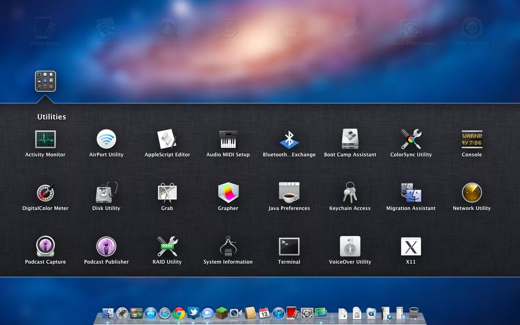Open Photo Booth in the Dock
Image resolution: width=520 pixels, height=325 pixels.
click(293, 313)
